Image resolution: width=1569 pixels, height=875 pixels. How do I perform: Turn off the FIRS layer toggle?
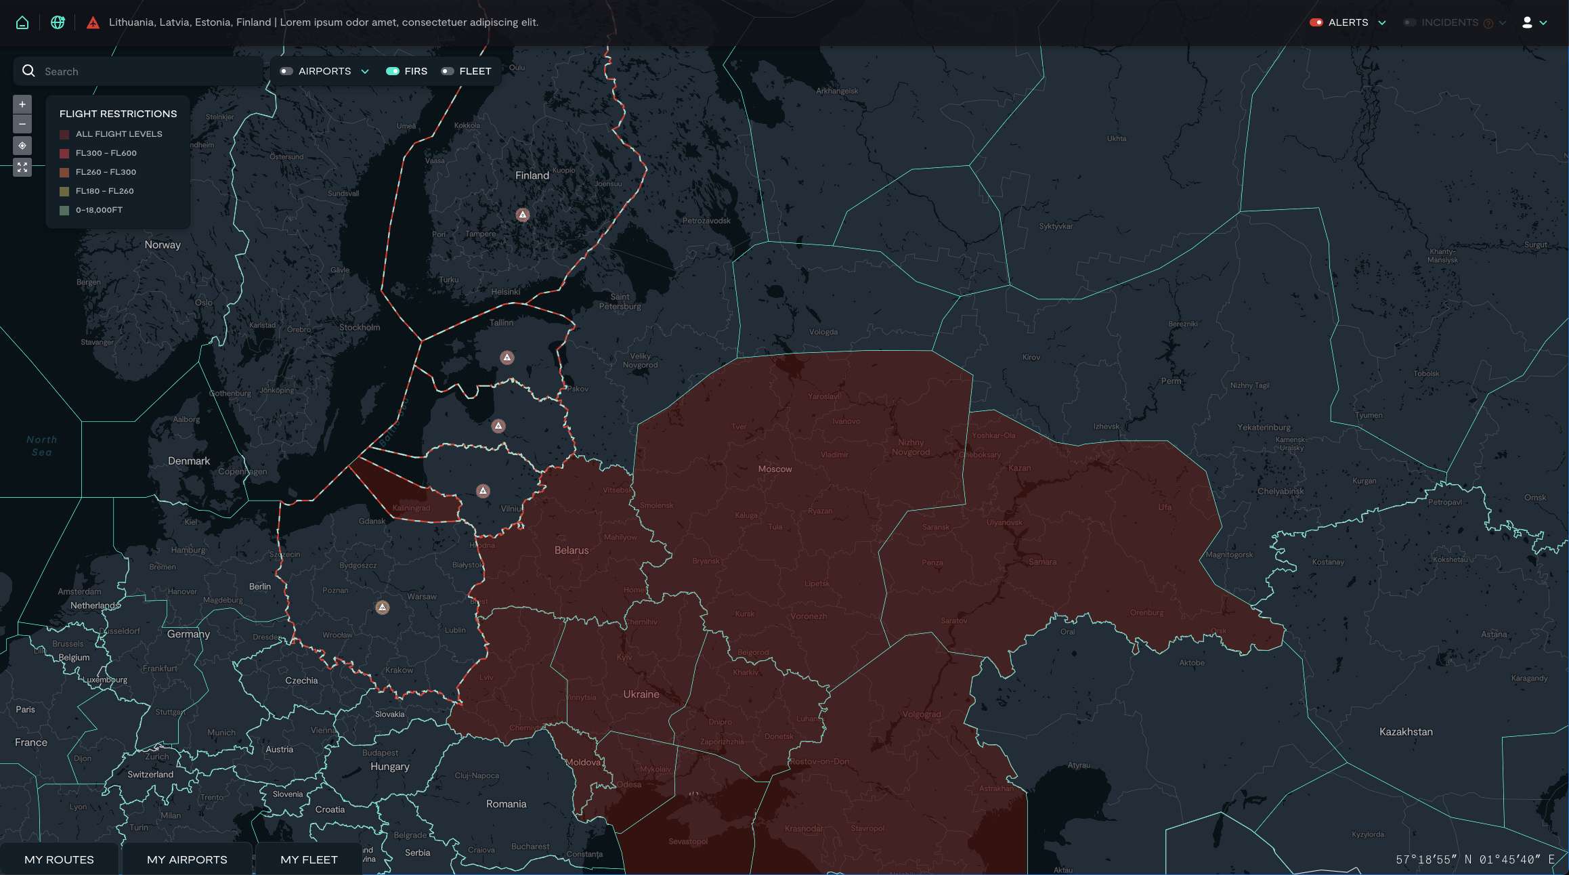pyautogui.click(x=393, y=71)
